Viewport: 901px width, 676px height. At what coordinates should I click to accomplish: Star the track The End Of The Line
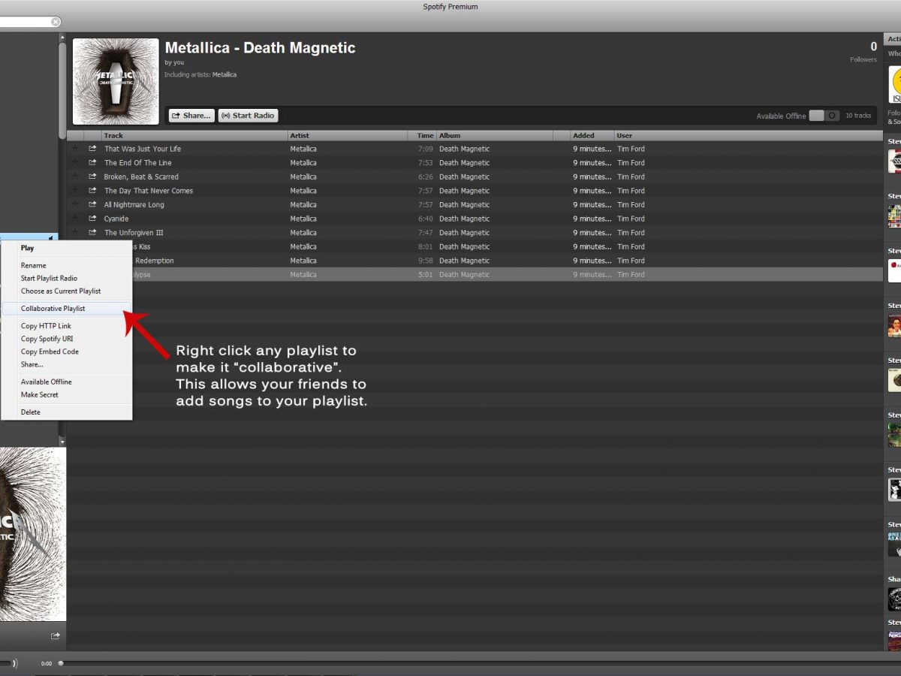(75, 163)
